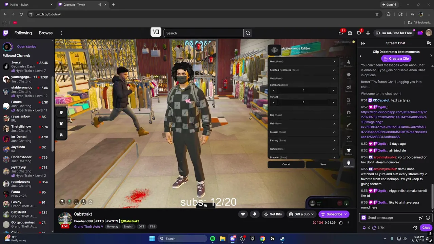Open the Jynxzi channel in followed list
This screenshot has height=244, width=434.
[27, 66]
